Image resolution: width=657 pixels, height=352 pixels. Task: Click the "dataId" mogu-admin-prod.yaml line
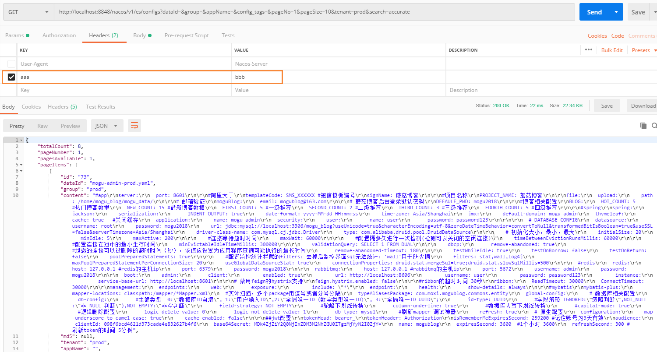pyautogui.click(x=108, y=183)
